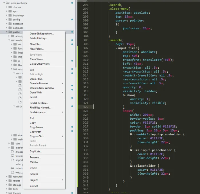
Task: Expand the storage folder arrow
Action: click(7, 185)
